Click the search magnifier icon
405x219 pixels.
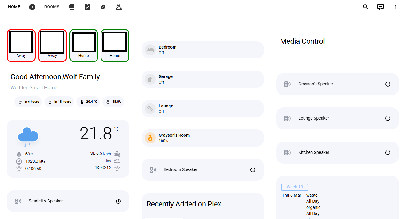tap(365, 7)
